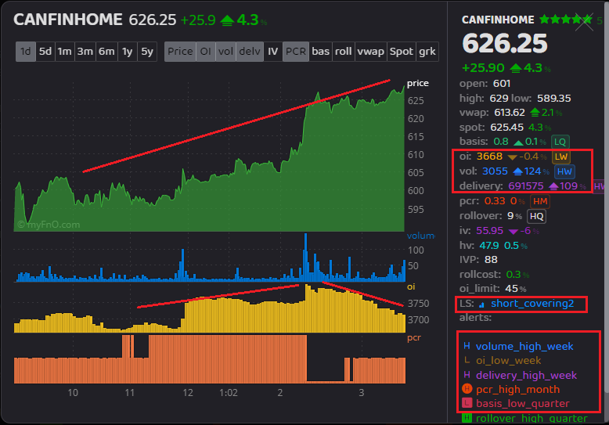The width and height of the screenshot is (609, 425).
Task: Click the LQ badge beside basis
Action: (560, 142)
